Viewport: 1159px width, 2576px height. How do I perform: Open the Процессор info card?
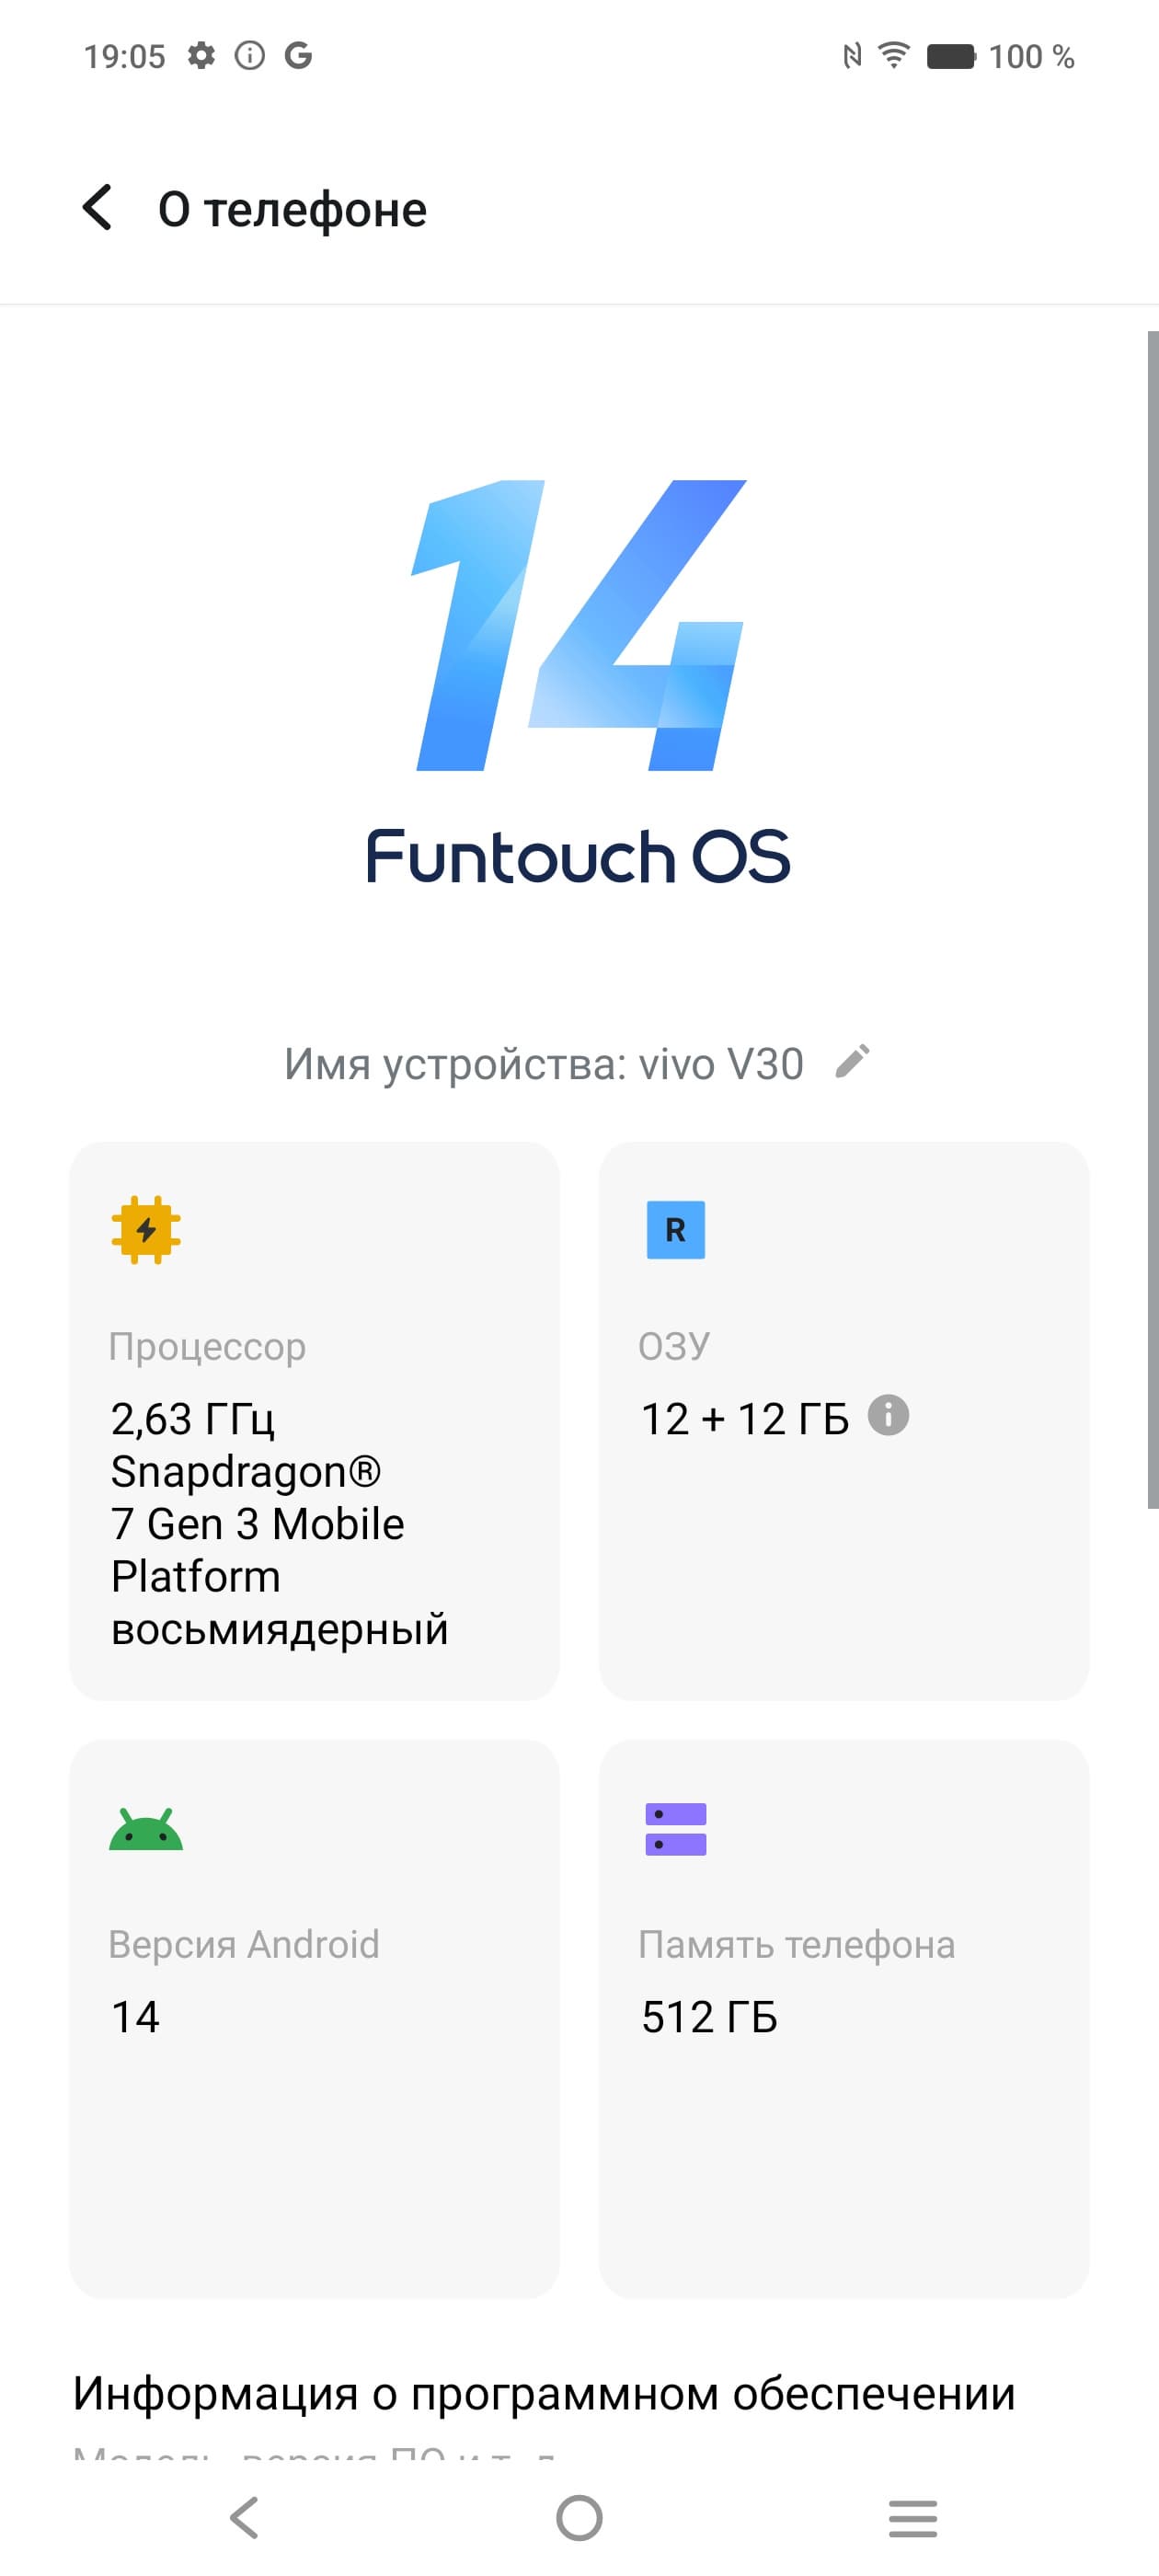(314, 1420)
